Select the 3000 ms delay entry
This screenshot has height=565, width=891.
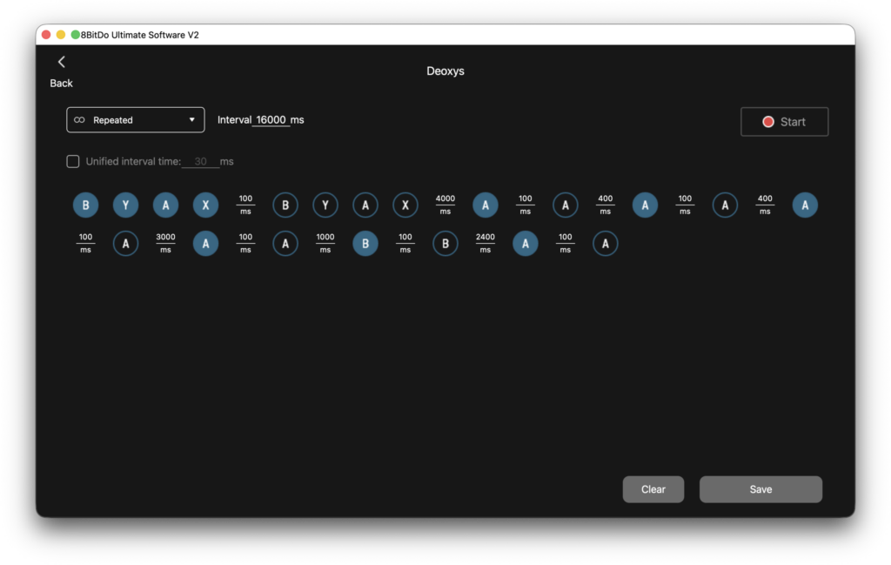[x=165, y=244]
